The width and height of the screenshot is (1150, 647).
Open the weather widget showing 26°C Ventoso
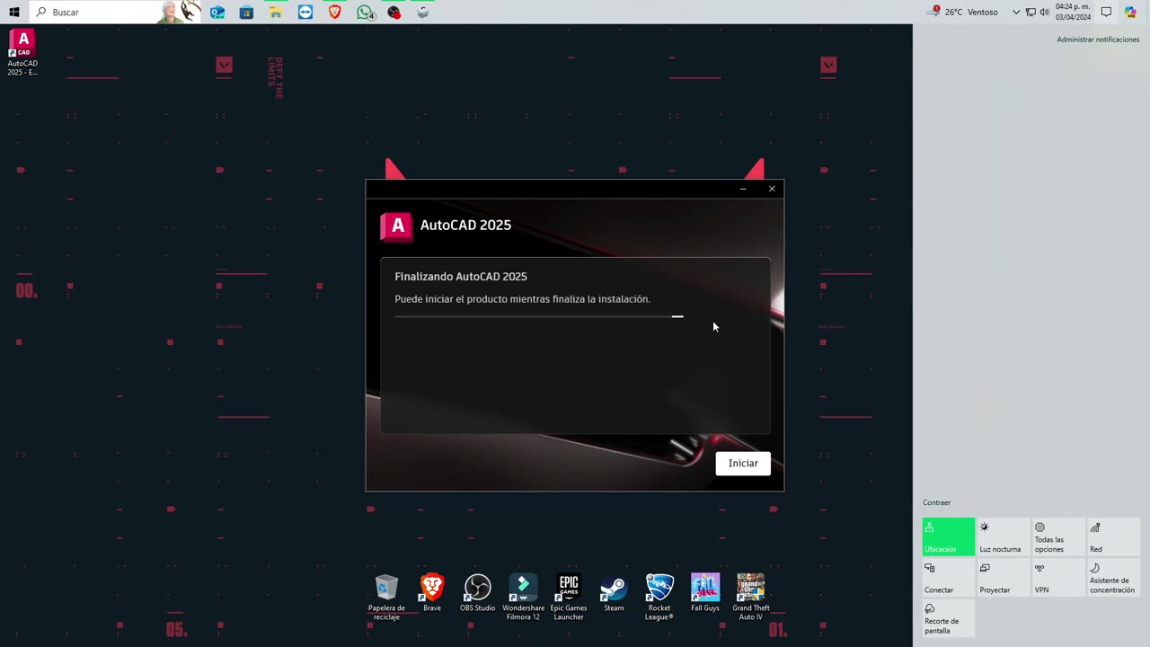coord(964,12)
